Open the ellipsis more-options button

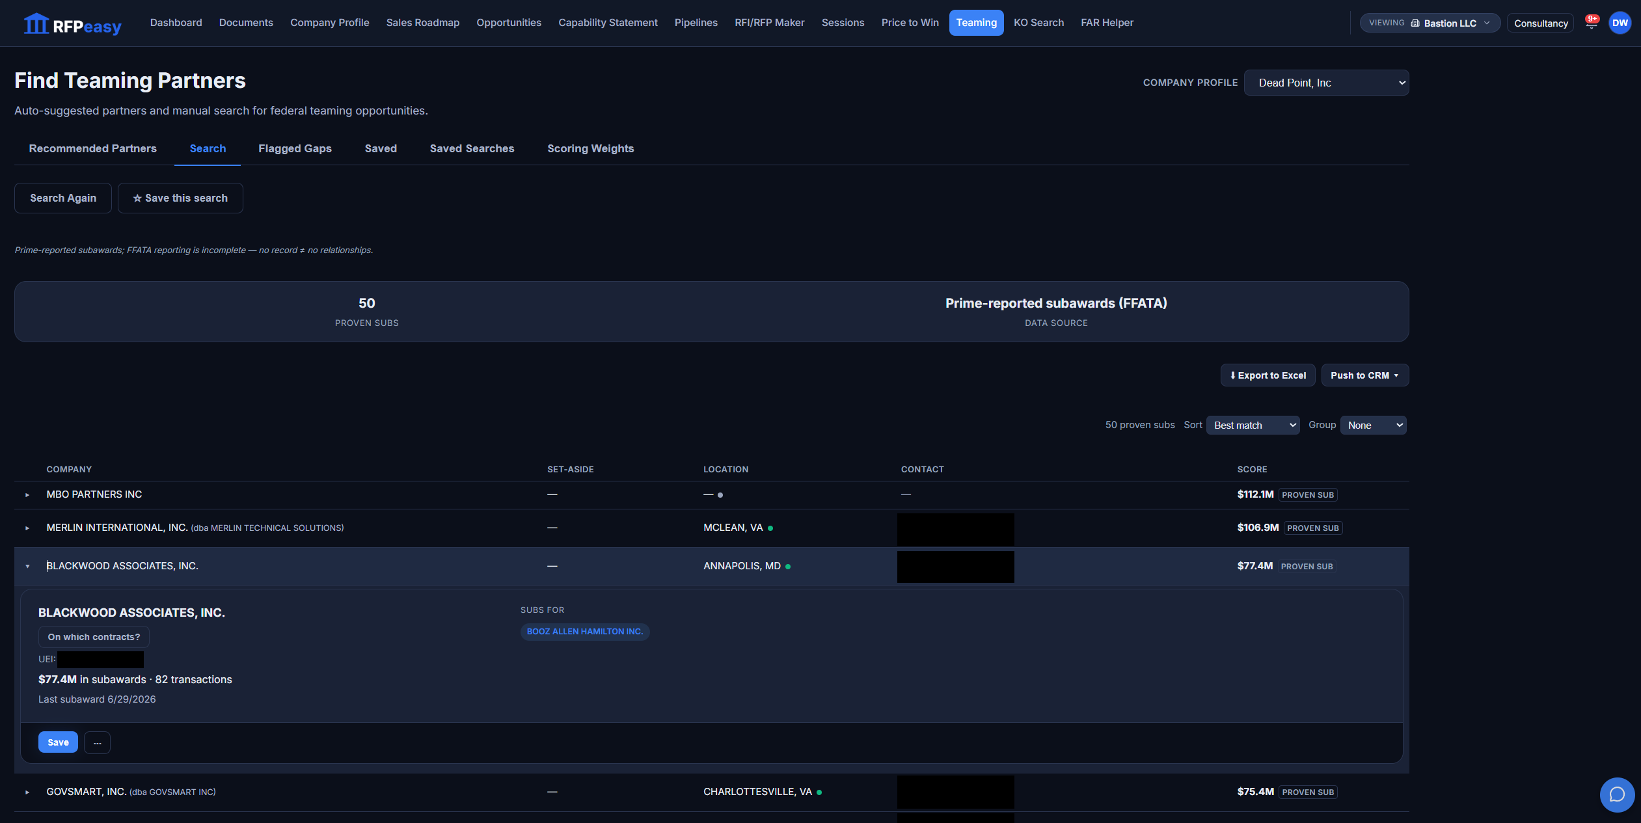(x=97, y=742)
